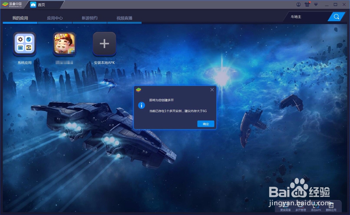
Task: Open 多开管理 multi-instance manager
Action: point(301,207)
